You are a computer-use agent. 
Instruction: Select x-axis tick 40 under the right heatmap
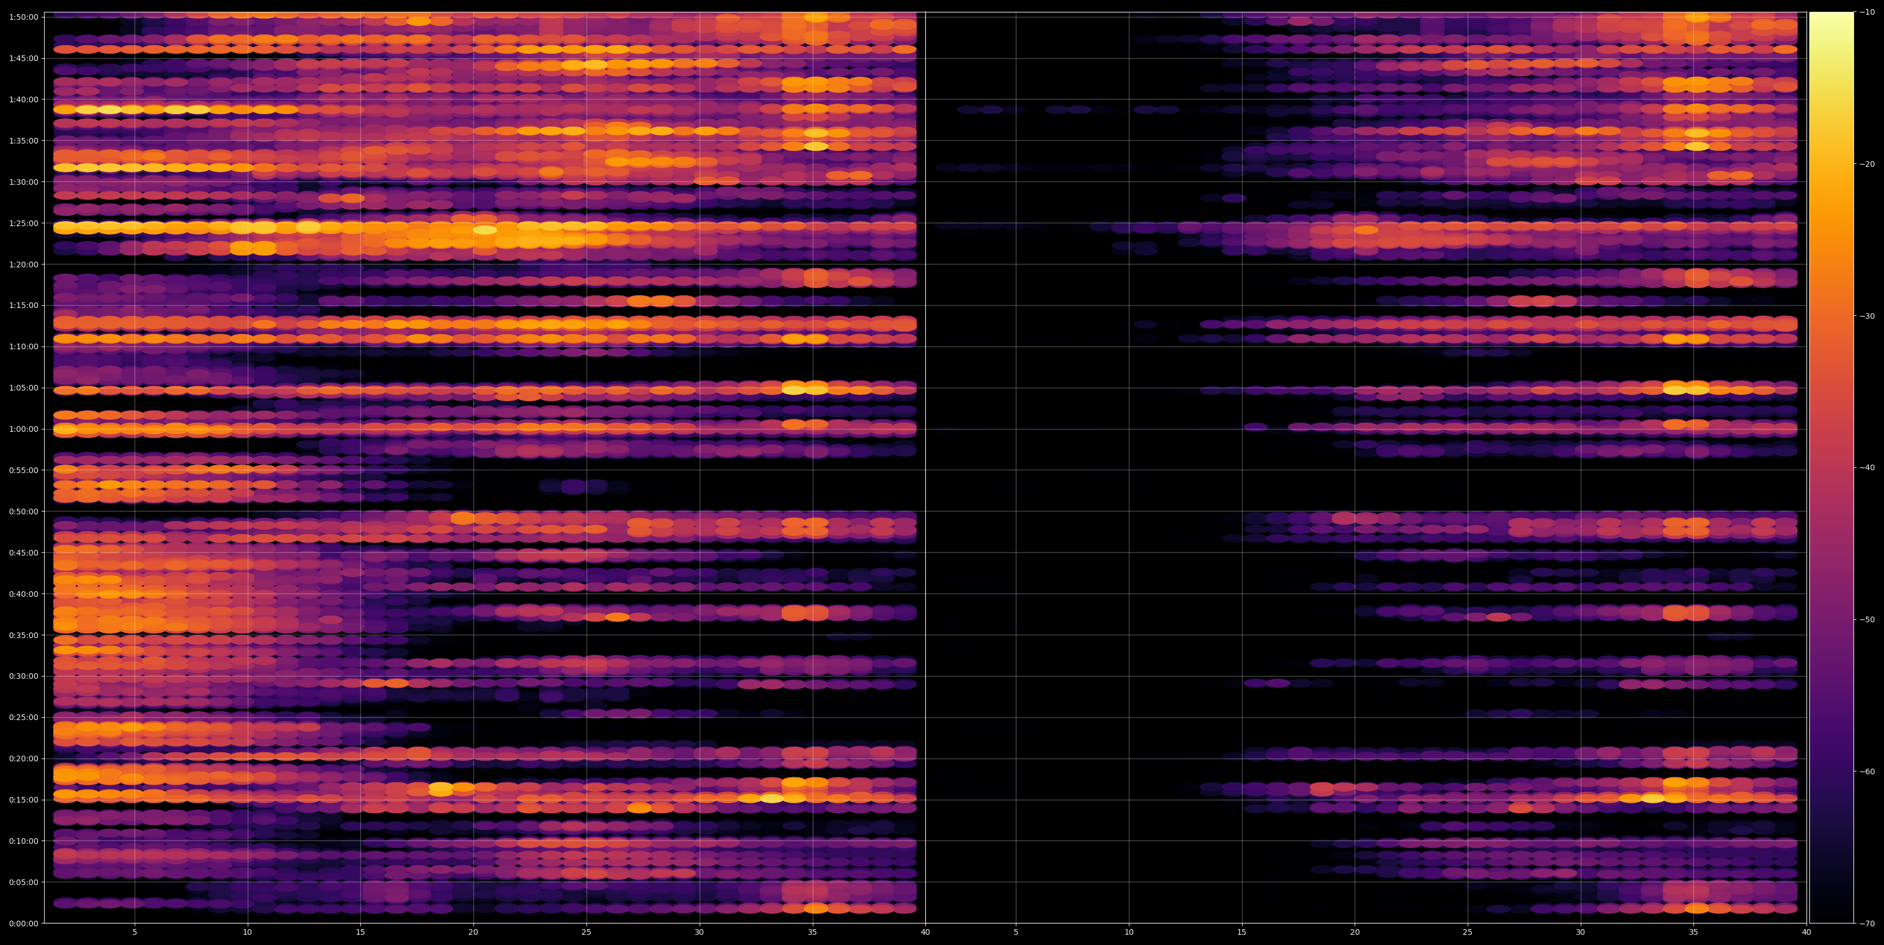click(1807, 933)
